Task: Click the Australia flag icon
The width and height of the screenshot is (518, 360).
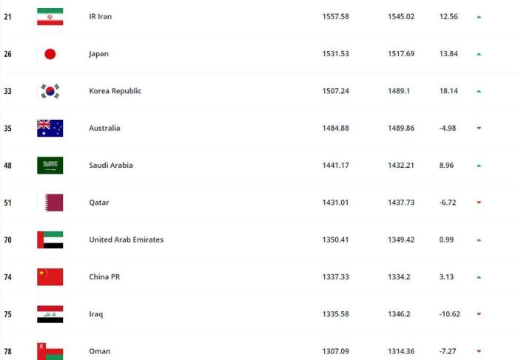Action: (50, 128)
